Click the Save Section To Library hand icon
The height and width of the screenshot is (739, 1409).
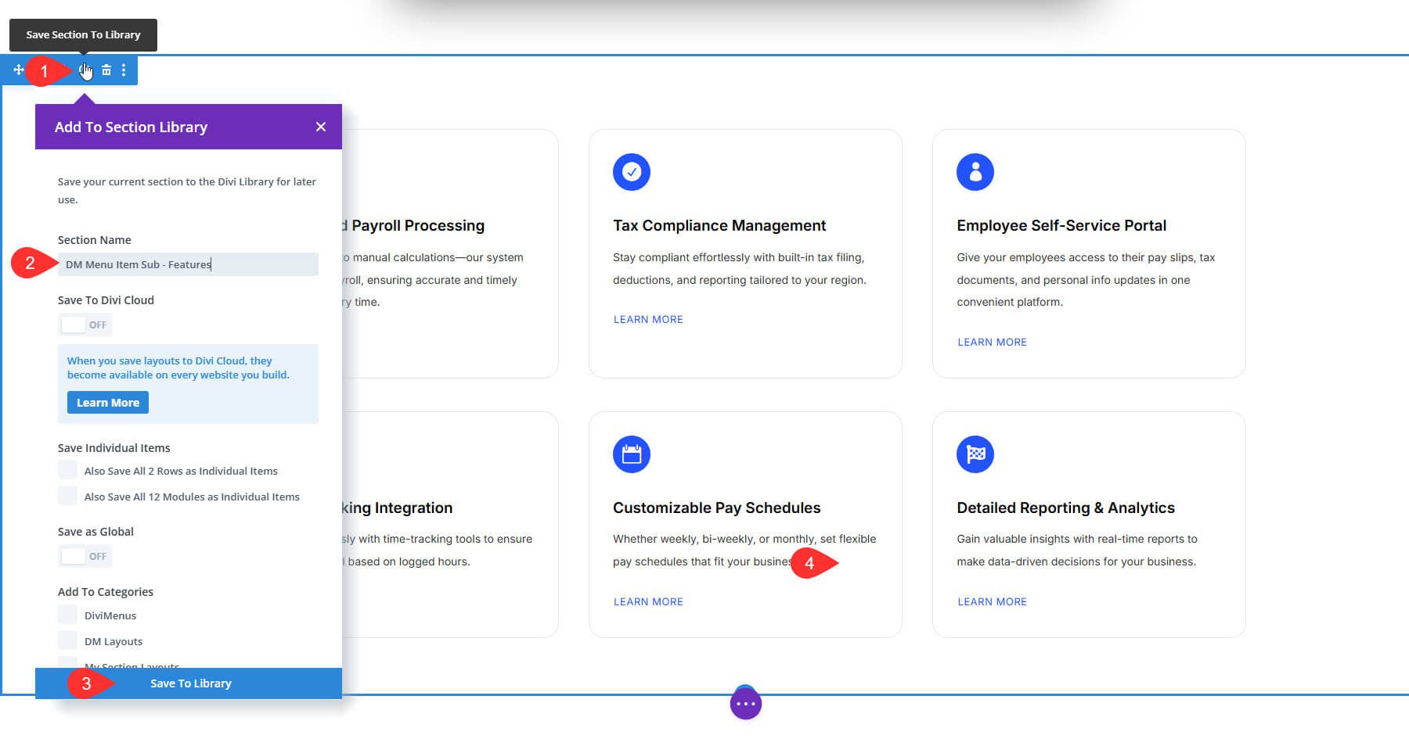[x=85, y=70]
